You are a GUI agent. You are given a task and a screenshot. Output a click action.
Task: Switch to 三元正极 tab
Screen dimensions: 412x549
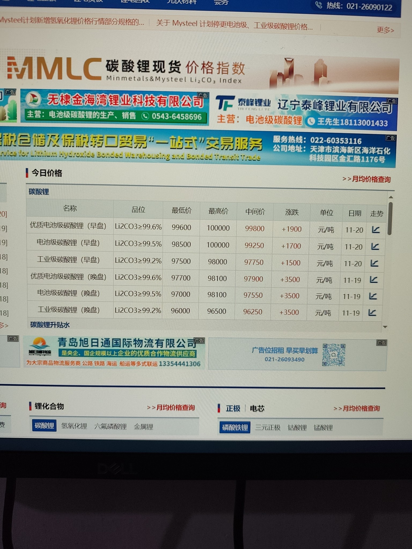click(x=268, y=427)
